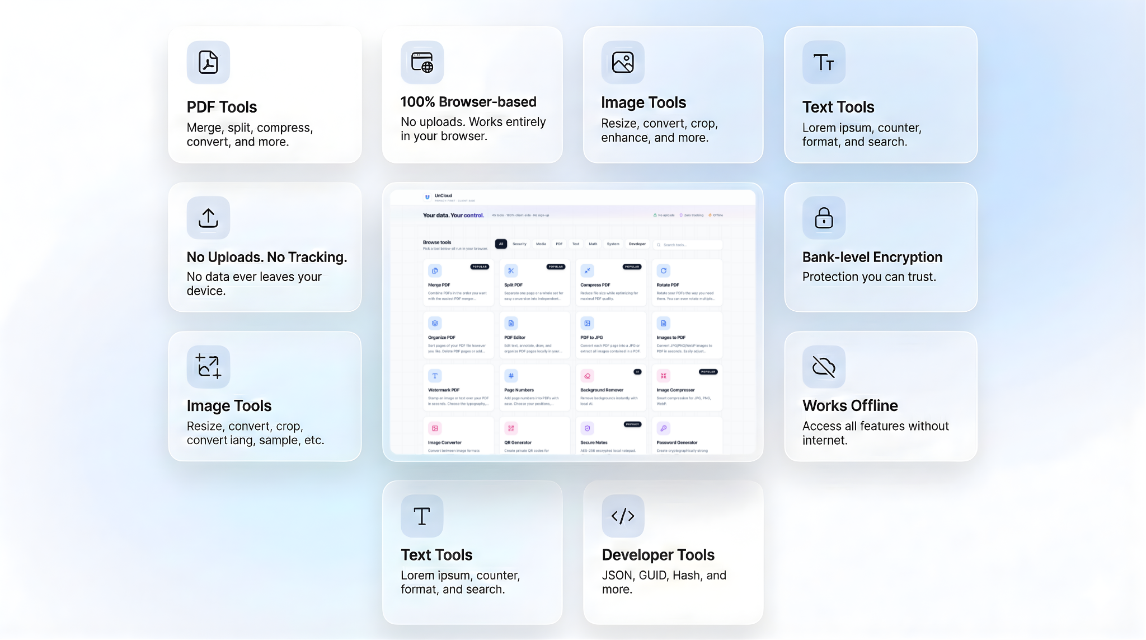Click the Password Generator key icon
This screenshot has width=1146, height=640.
pos(663,428)
